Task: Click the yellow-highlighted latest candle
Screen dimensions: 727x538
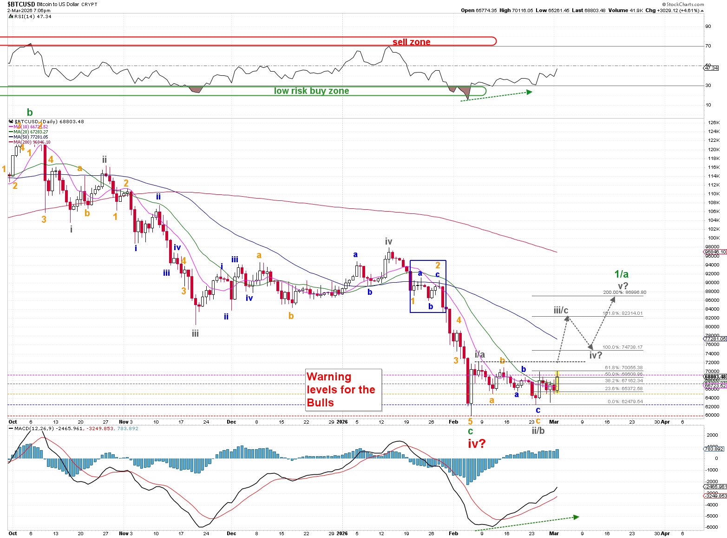Action: click(557, 382)
